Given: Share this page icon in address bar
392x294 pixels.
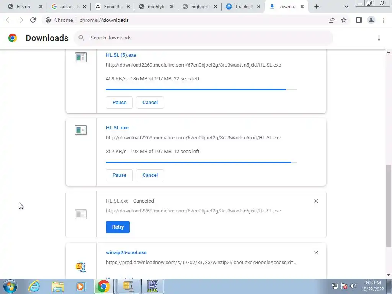Looking at the screenshot, I should pos(332,20).
